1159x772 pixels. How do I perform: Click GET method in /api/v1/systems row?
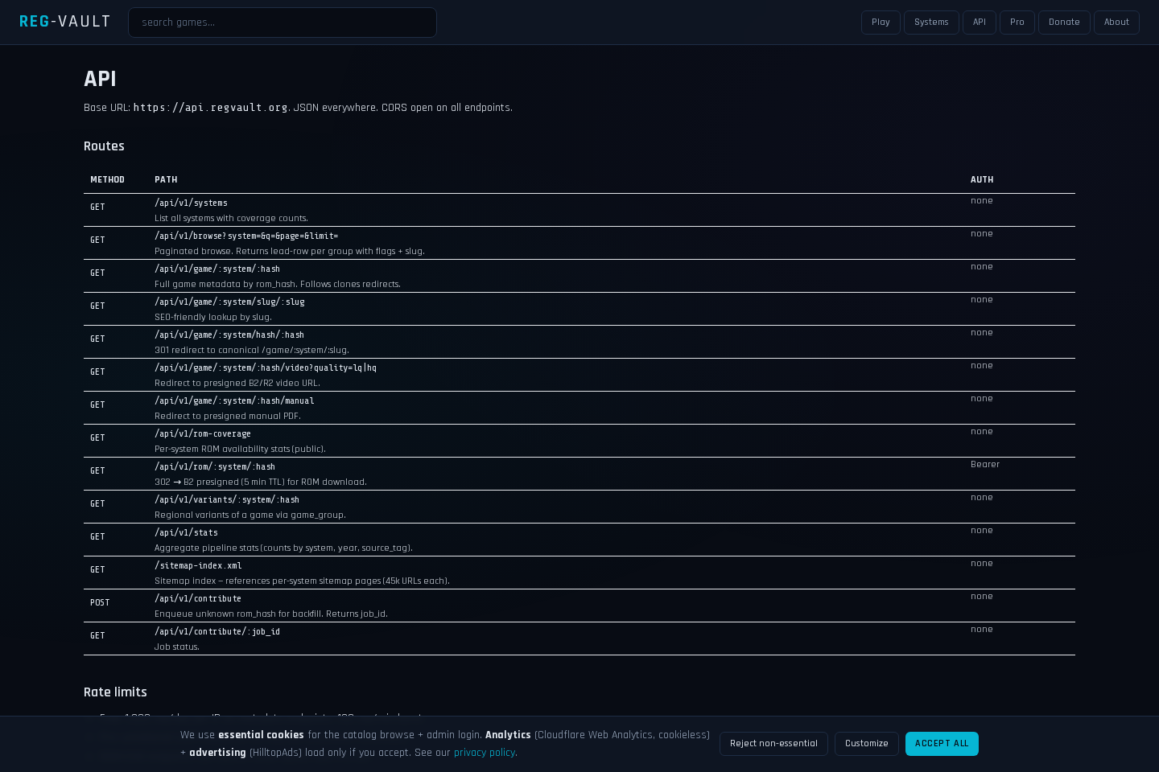click(97, 207)
